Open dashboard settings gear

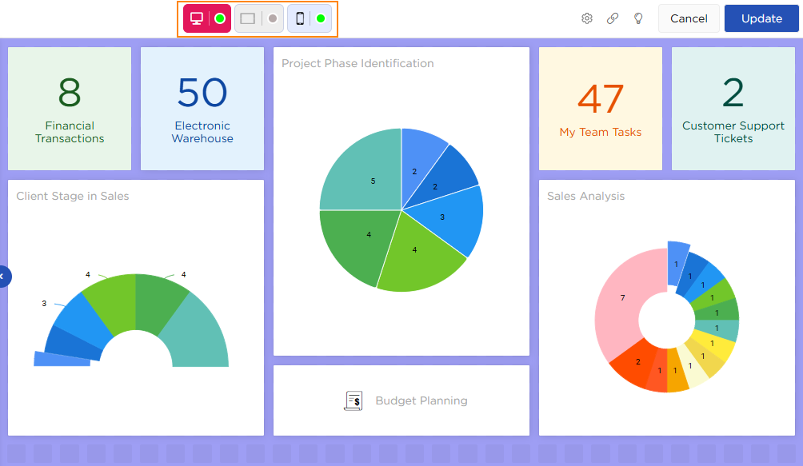click(587, 18)
